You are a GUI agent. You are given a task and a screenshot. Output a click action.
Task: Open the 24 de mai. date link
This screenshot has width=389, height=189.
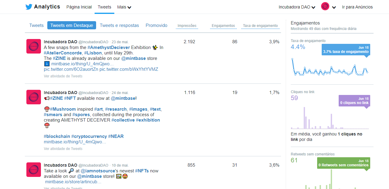pos(120,93)
